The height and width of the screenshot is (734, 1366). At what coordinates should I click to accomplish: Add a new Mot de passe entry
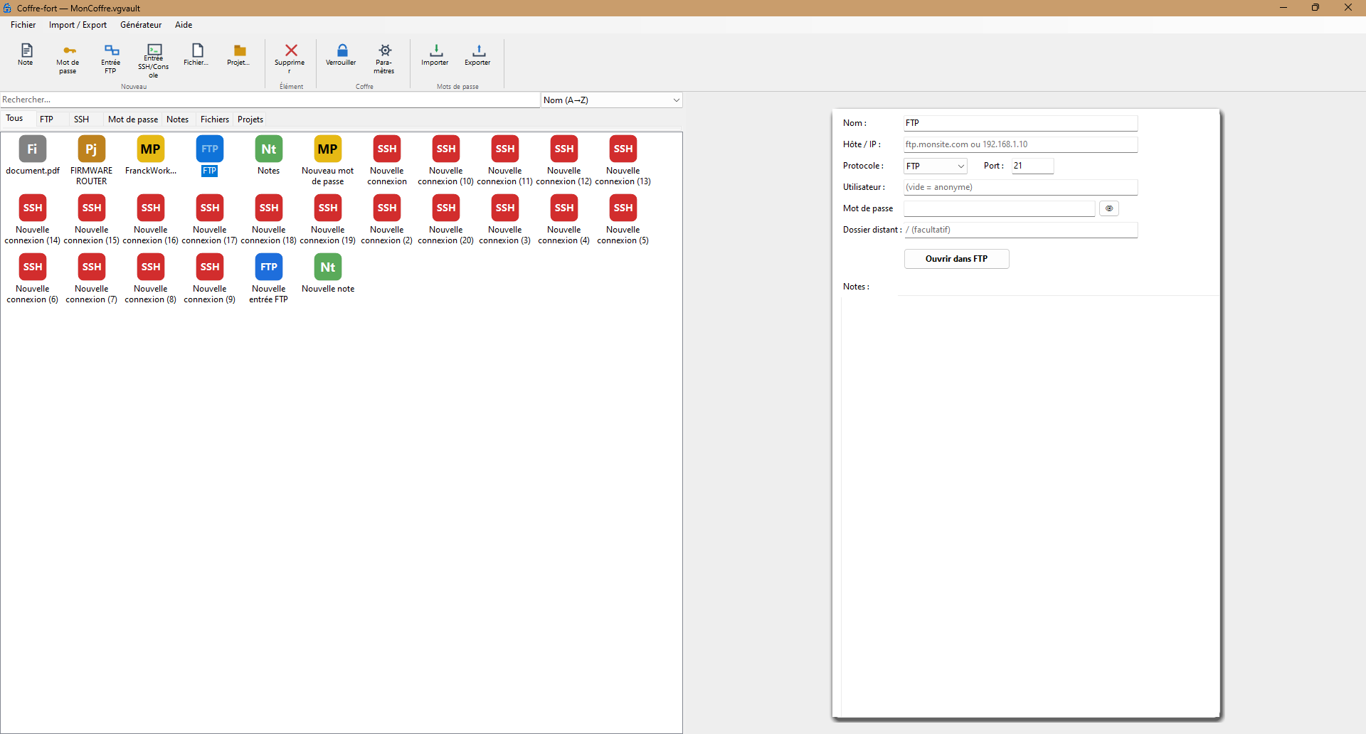(x=68, y=59)
